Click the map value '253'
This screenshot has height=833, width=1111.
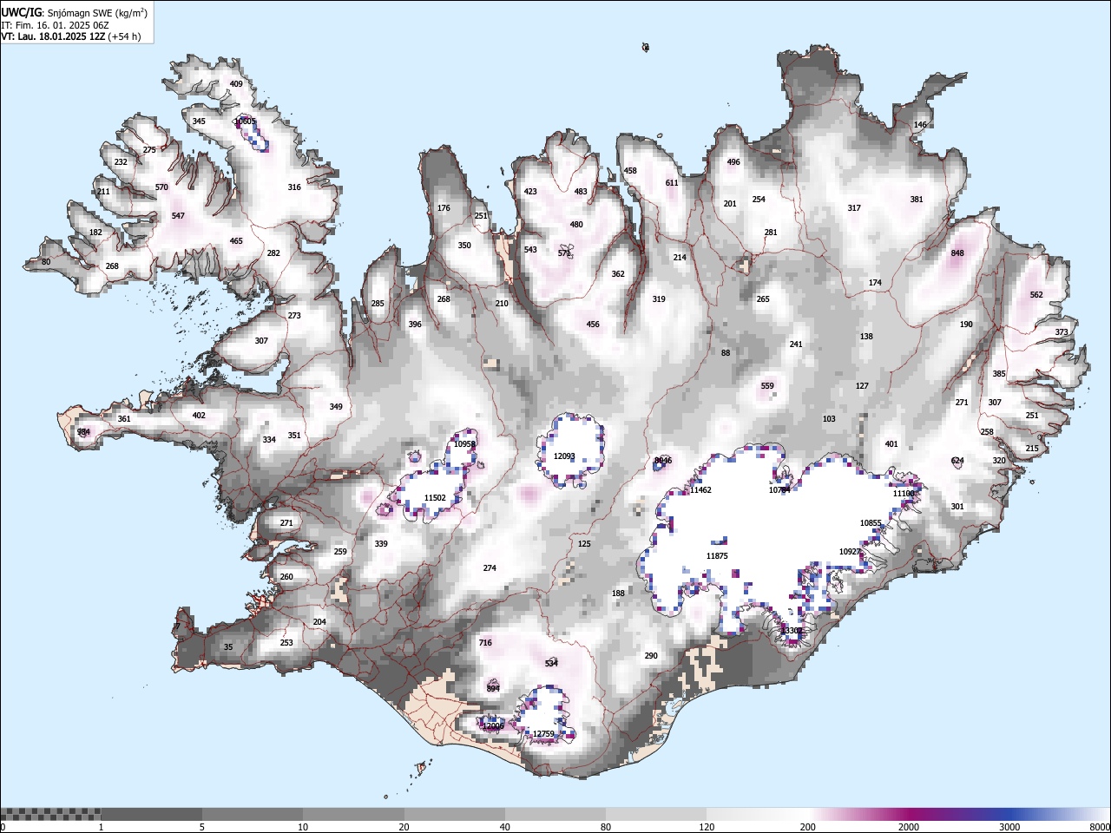click(x=286, y=643)
